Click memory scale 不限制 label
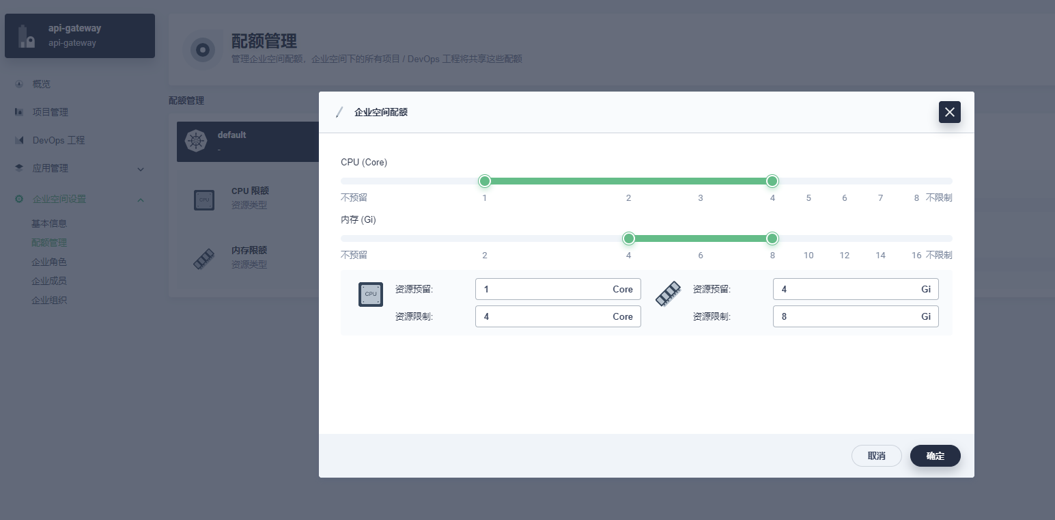 [x=939, y=255]
